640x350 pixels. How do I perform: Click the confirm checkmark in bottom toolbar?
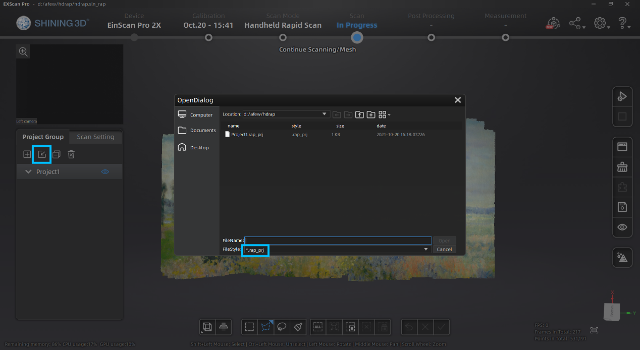click(441, 327)
